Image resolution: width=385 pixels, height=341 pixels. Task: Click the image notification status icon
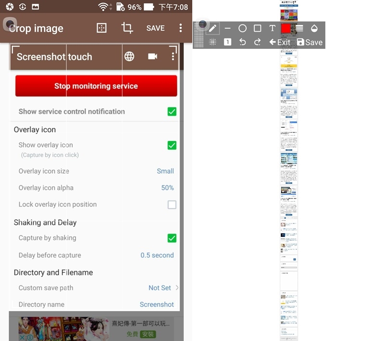tap(36, 7)
